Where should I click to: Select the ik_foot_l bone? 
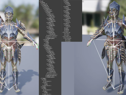point(67,34)
